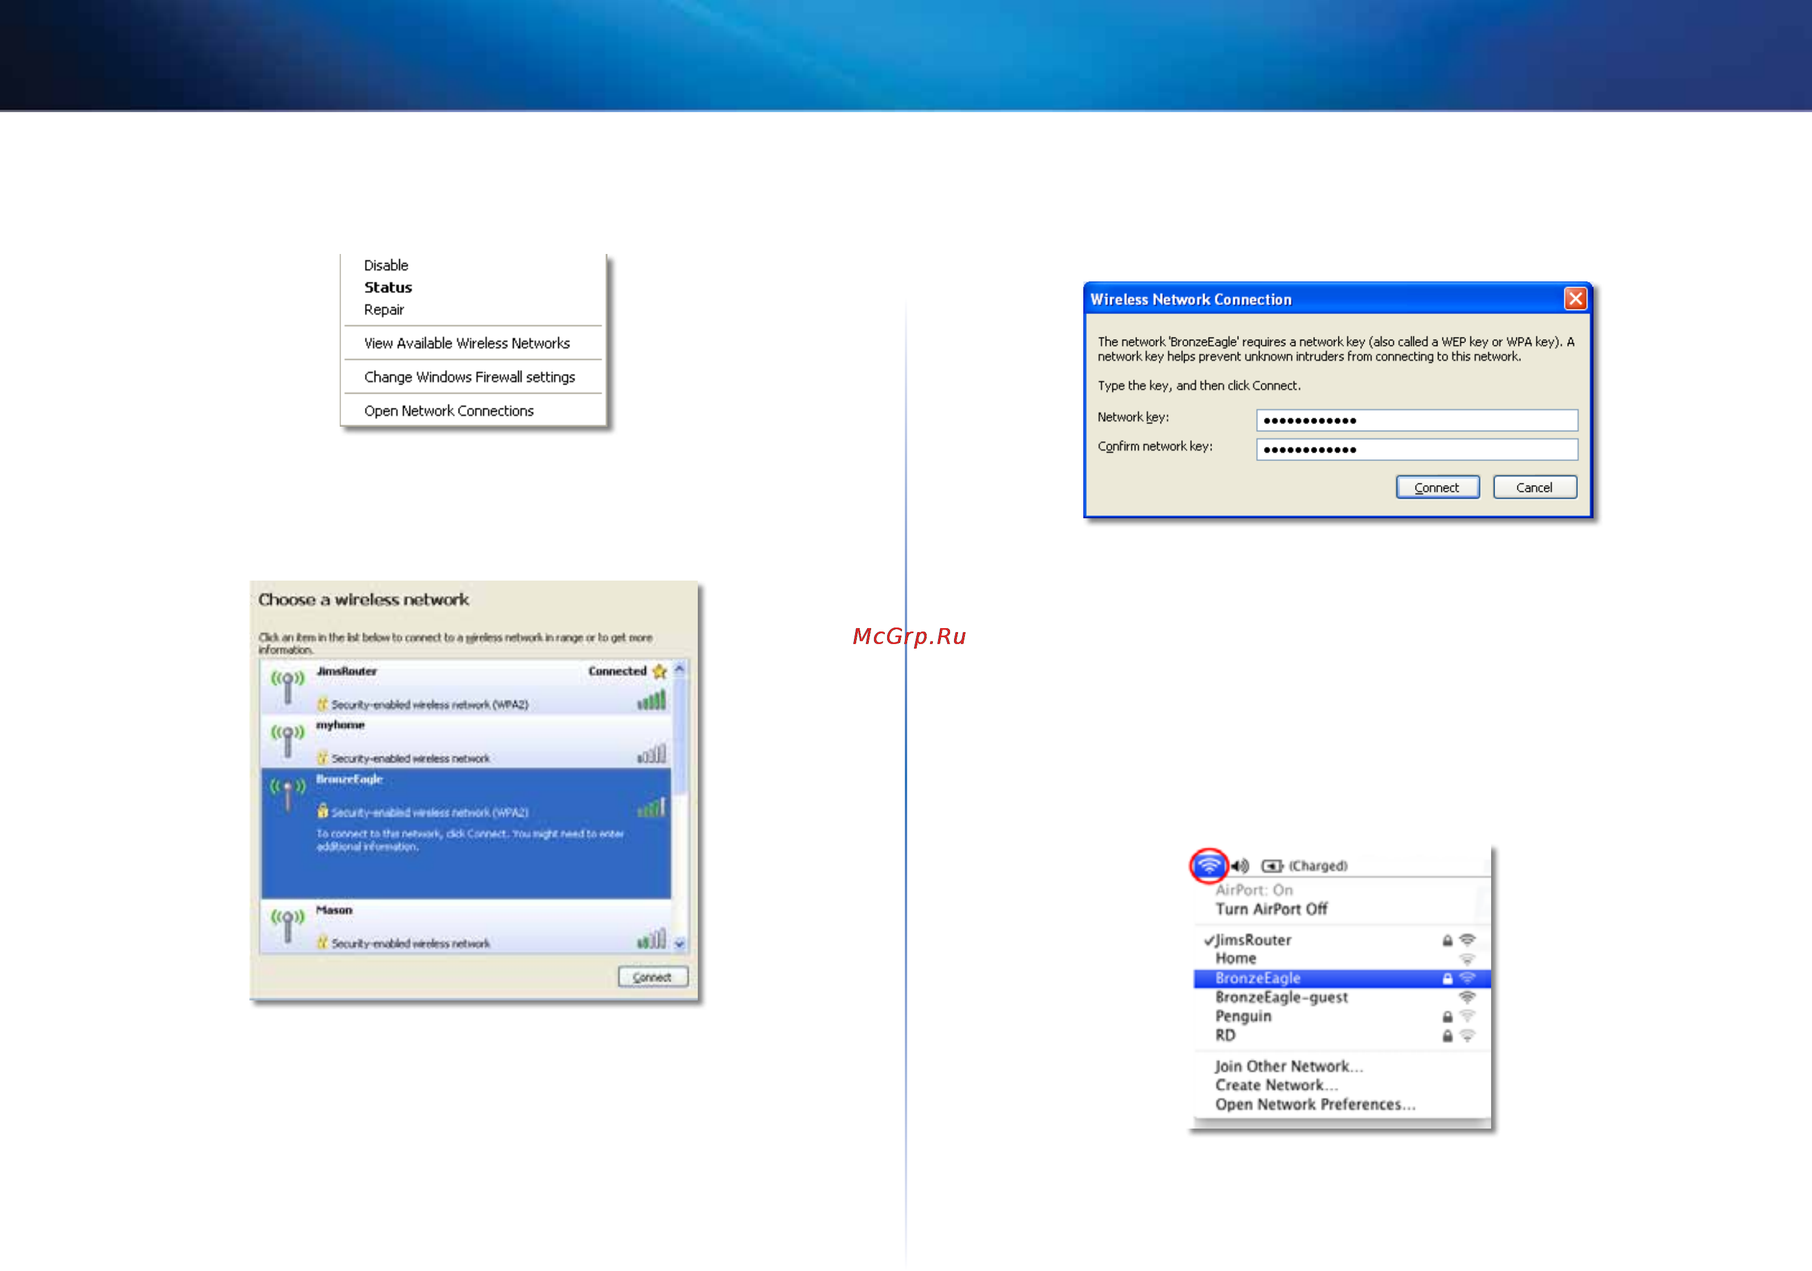
Task: Select the BronzeEagle network in XP list
Action: (466, 833)
